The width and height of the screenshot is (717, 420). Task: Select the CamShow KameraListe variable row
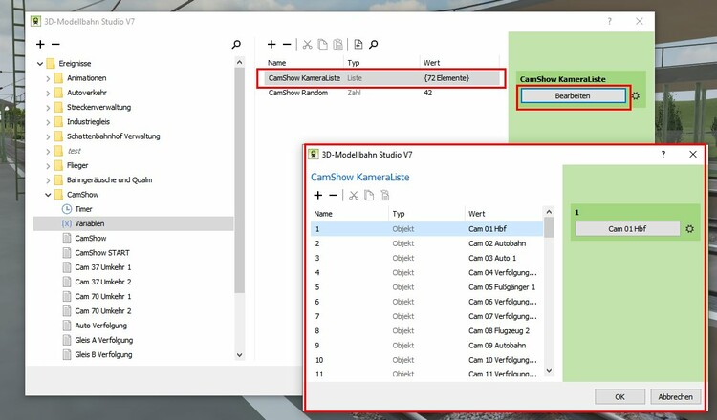pyautogui.click(x=381, y=78)
